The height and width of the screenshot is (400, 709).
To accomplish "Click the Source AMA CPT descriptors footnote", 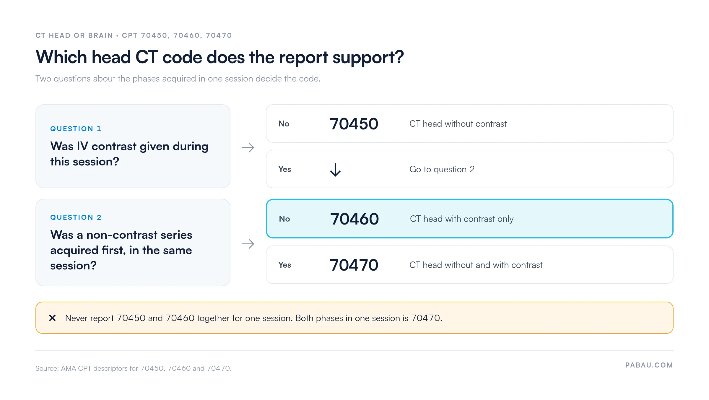I will click(134, 368).
